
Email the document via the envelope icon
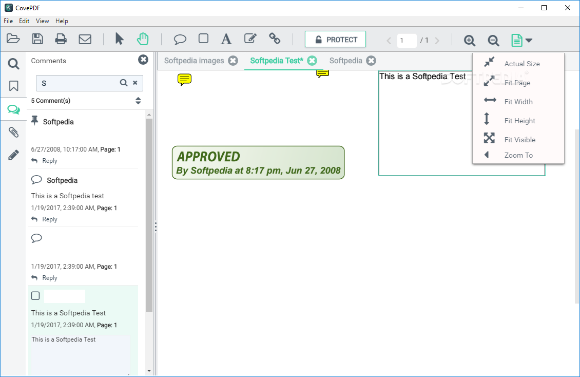85,39
